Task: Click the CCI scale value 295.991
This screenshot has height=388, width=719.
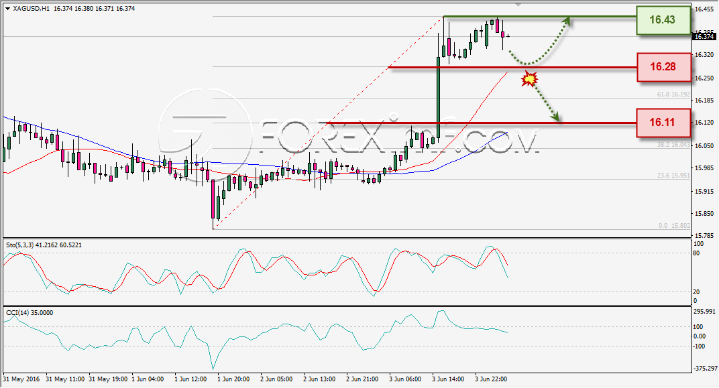Action: [704, 312]
